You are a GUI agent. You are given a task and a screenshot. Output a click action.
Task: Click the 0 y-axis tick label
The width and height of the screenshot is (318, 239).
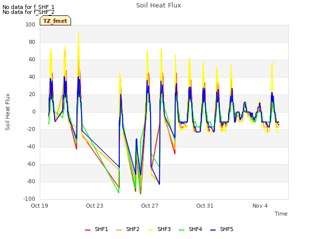click(x=34, y=112)
